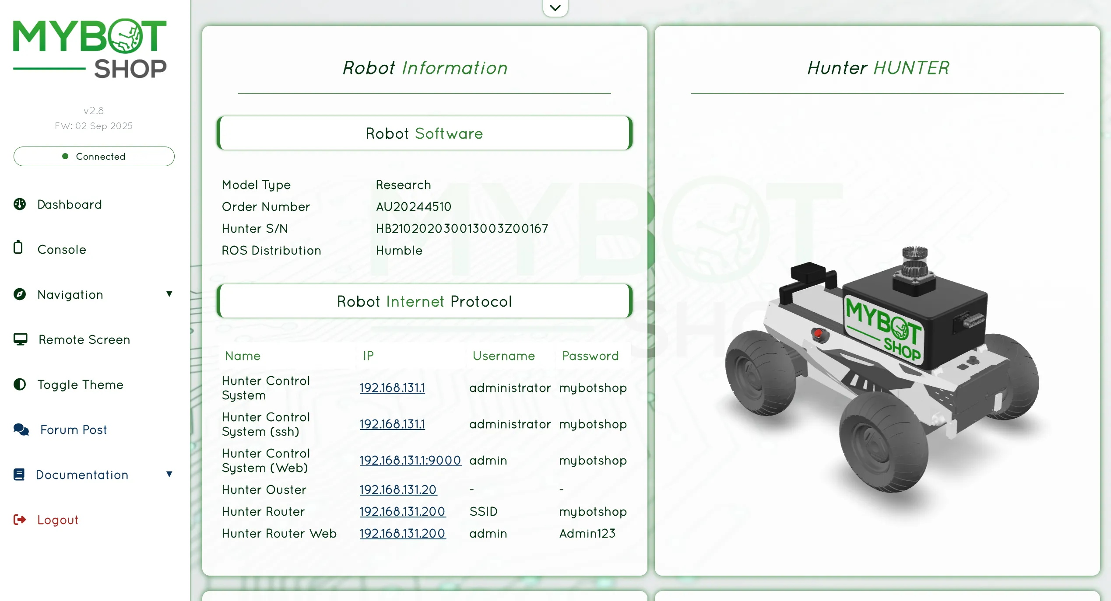Click the Robot Software section header
Viewport: 1111px width, 601px height.
coord(424,133)
